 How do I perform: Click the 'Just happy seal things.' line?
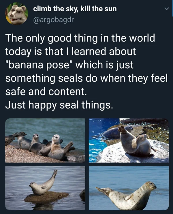click(x=59, y=105)
